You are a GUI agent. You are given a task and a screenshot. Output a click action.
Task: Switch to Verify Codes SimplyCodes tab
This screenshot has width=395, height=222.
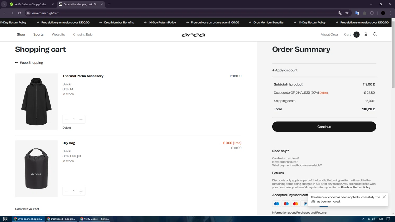30,4
